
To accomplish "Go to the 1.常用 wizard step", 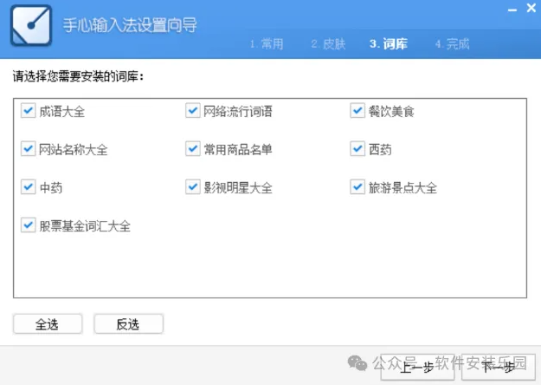I will click(x=267, y=44).
